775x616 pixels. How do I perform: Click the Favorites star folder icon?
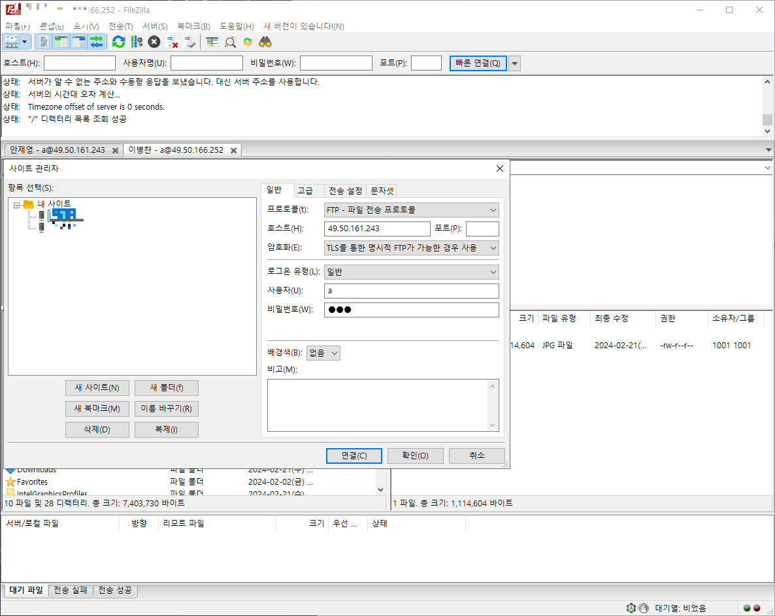click(10, 481)
